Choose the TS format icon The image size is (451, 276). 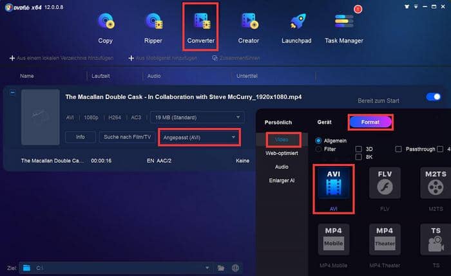[x=436, y=240]
